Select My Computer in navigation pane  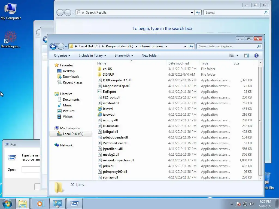[x=70, y=128]
